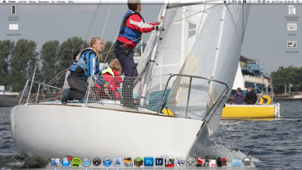This screenshot has width=302, height=170.
Task: Open the Ga menu
Action: pos(53,2)
